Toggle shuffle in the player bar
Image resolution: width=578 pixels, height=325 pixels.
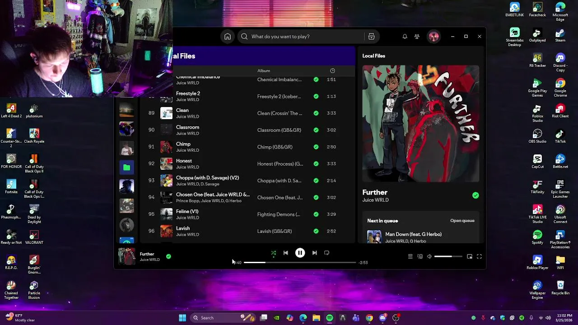pyautogui.click(x=273, y=253)
